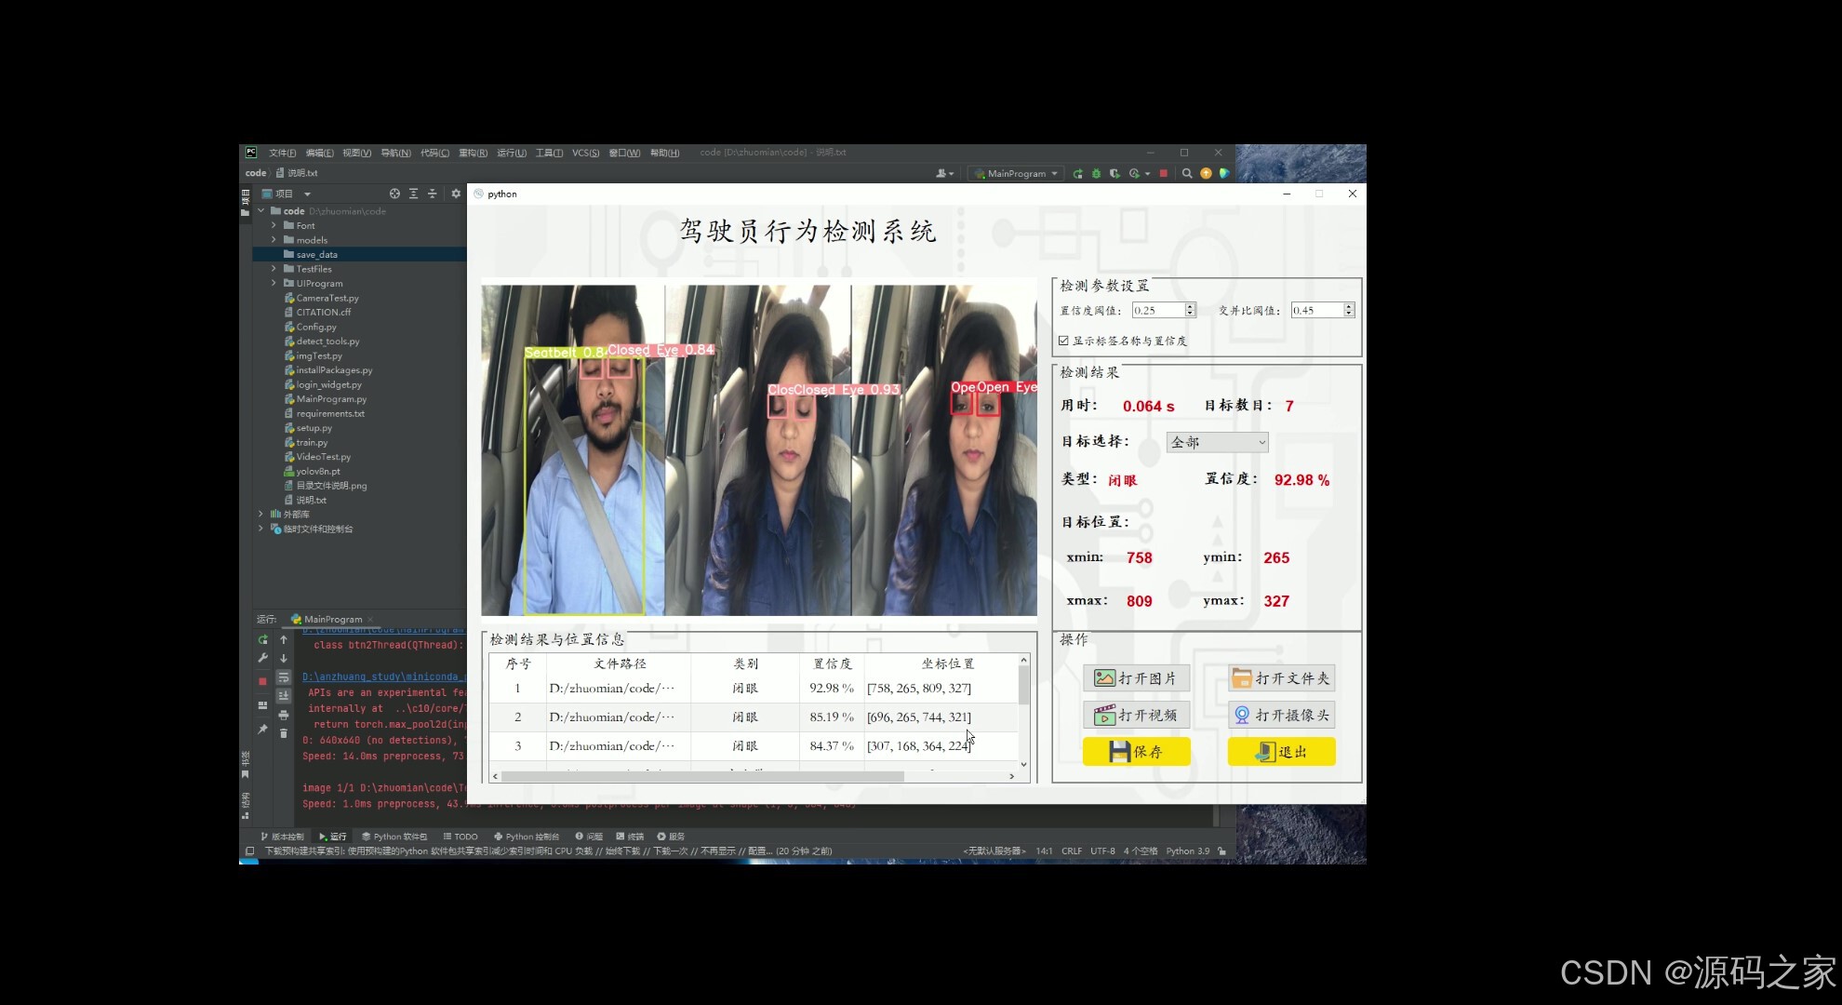Image resolution: width=1842 pixels, height=1005 pixels.
Task: Open the MainProgram run configuration dropdown
Action: click(1015, 173)
